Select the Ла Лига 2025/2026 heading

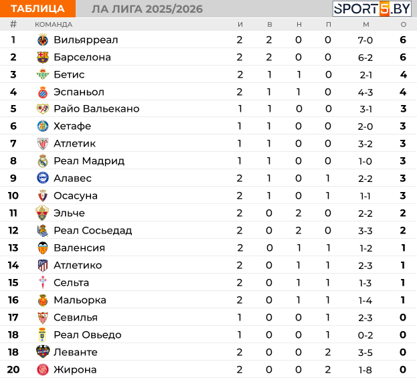click(147, 9)
